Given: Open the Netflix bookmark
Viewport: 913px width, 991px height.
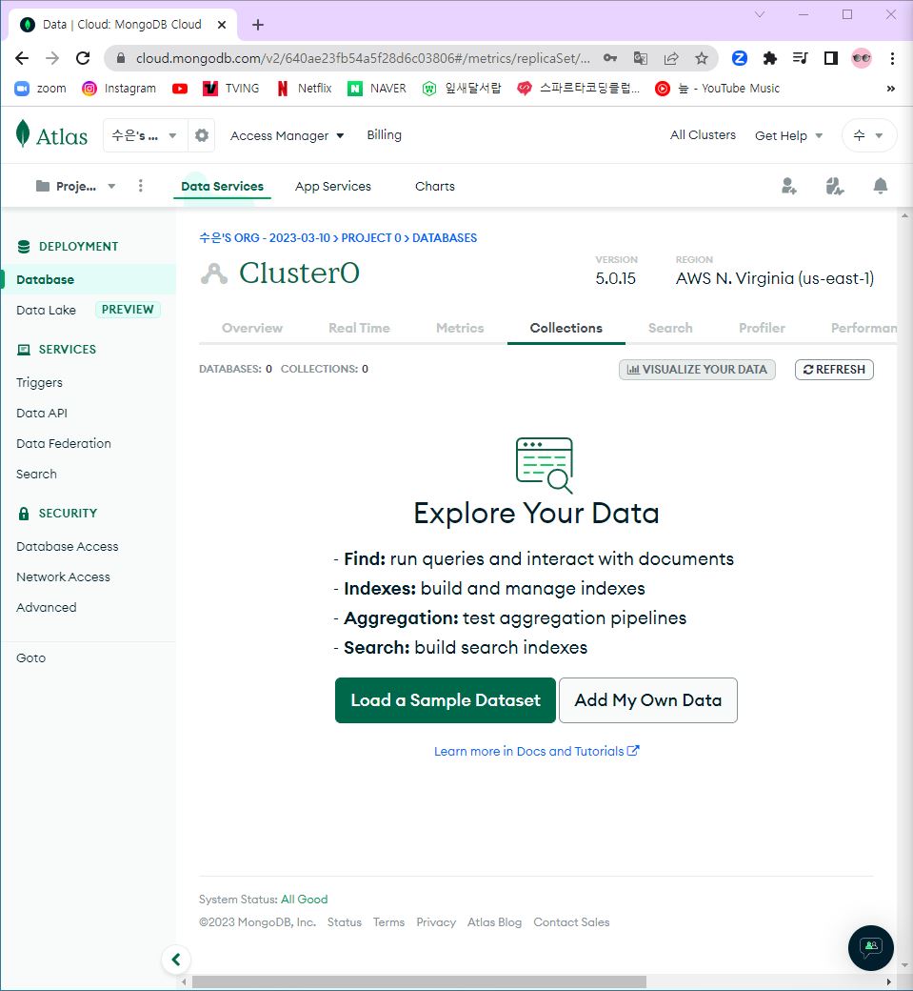Looking at the screenshot, I should click(304, 89).
